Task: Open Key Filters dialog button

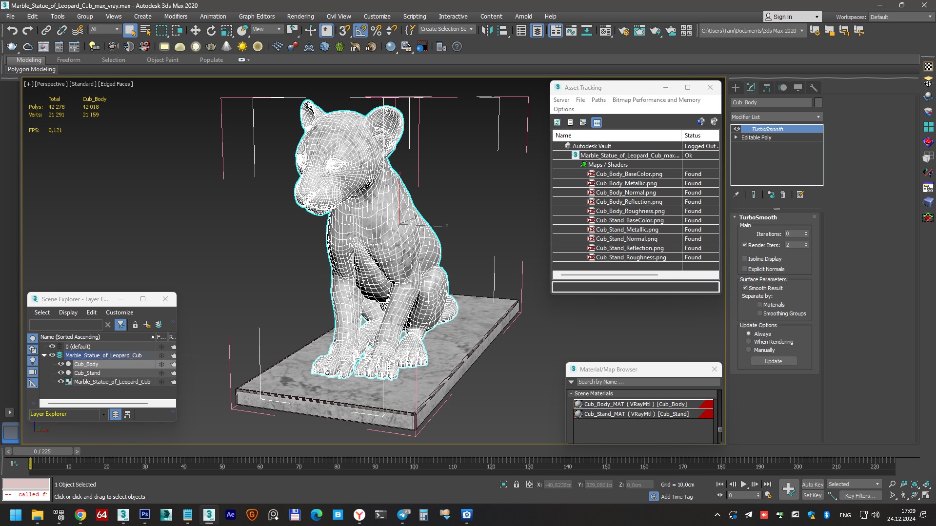Action: [860, 495]
